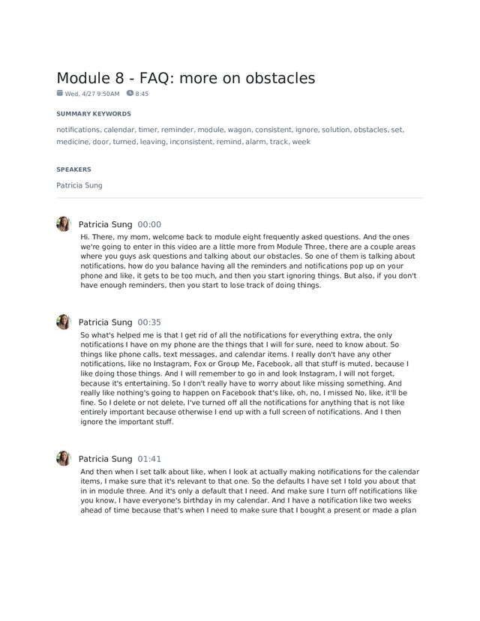Select the 'medicine' summary keyword

(73, 142)
